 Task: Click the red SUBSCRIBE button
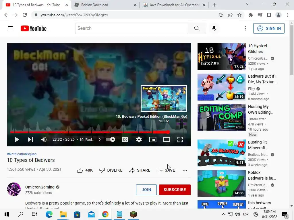(x=175, y=190)
